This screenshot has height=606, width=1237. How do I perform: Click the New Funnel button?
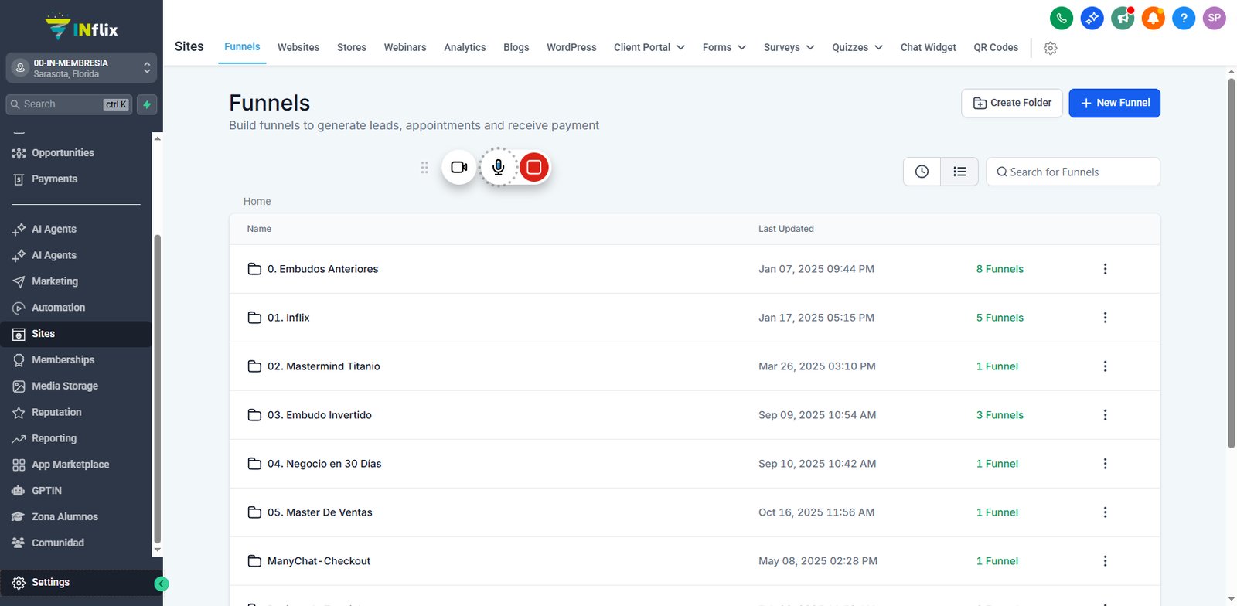coord(1114,103)
